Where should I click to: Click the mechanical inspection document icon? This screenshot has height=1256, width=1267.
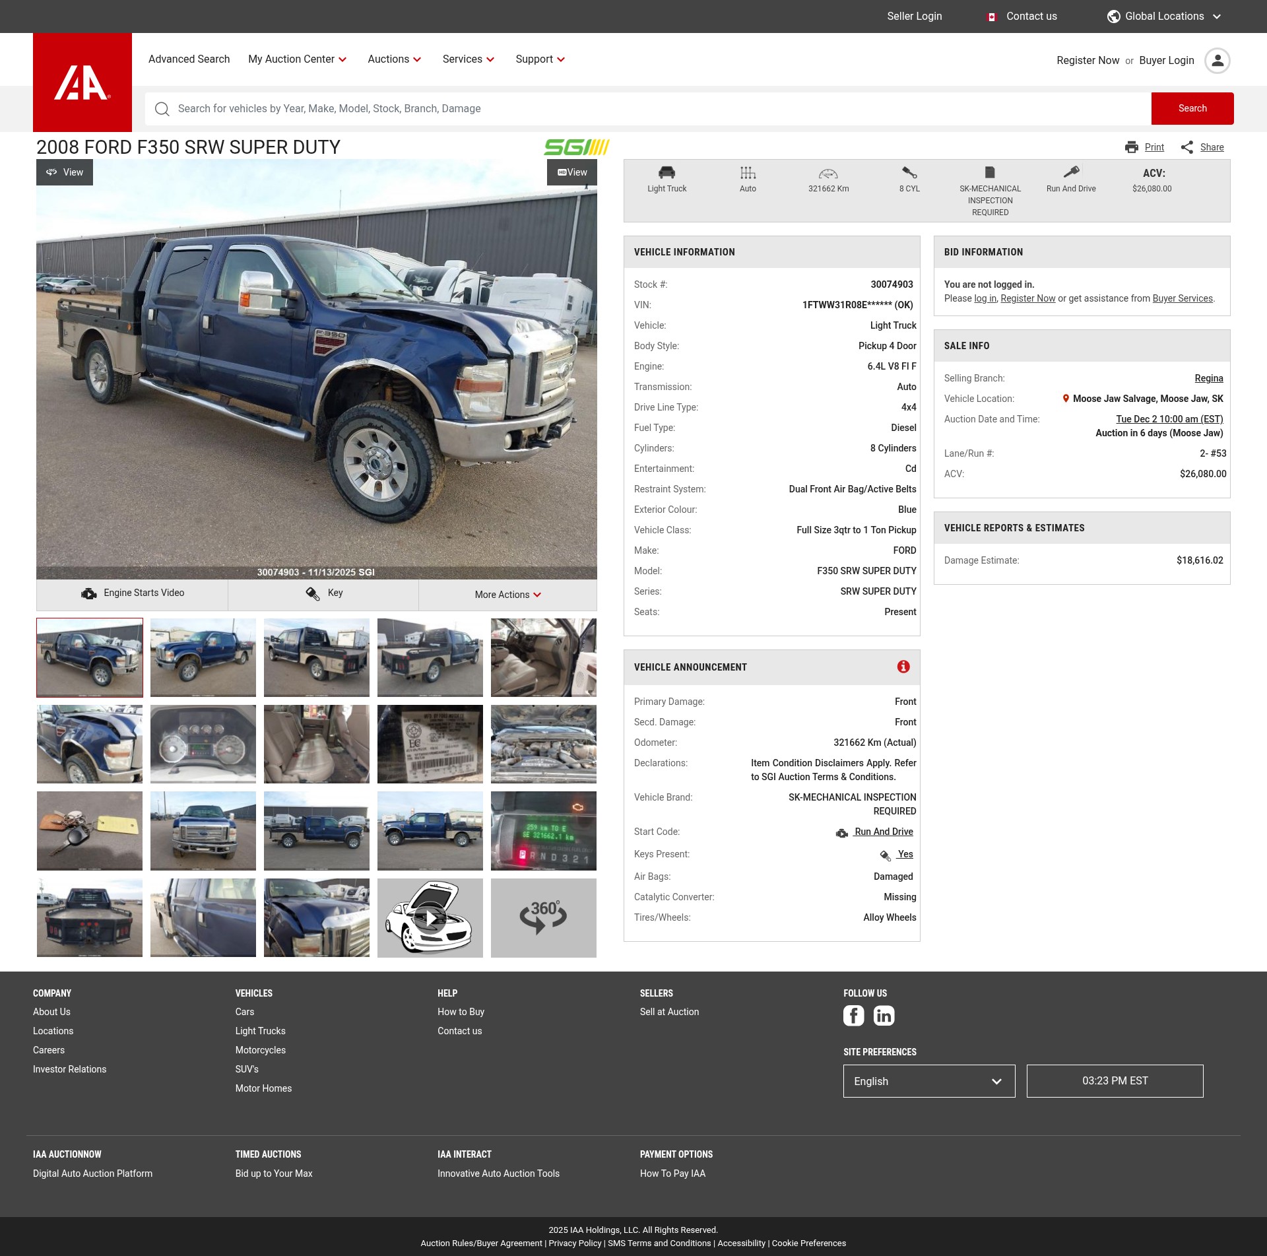coord(990,173)
